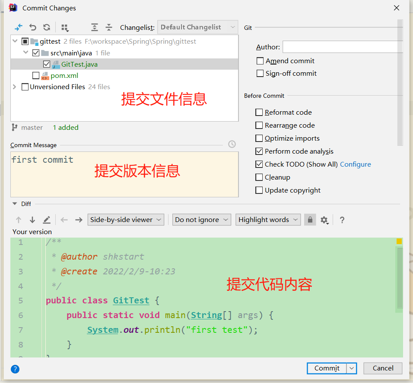This screenshot has width=413, height=383.
Task: Go to next difference down arrow
Action: pos(32,220)
